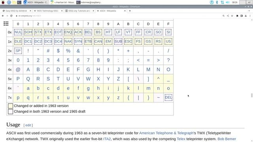Screen dimensions: 253x142
Task: Click the BEL control code cell
Action: coord(88,32)
